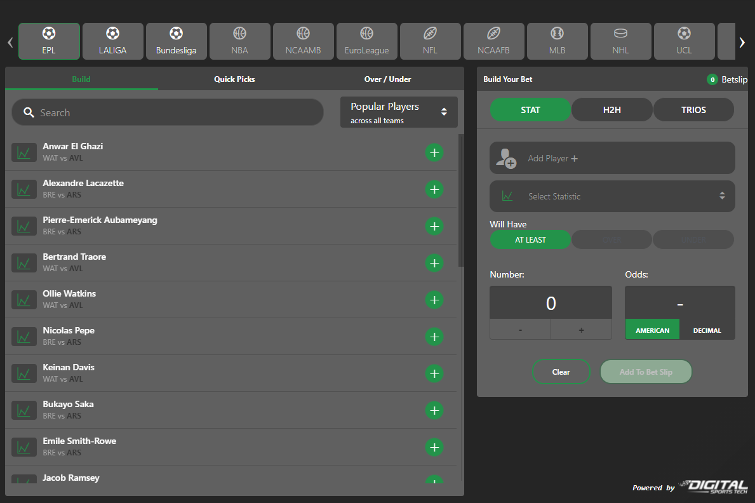The image size is (755, 503).
Task: Choose the UNDER condition
Action: 693,240
